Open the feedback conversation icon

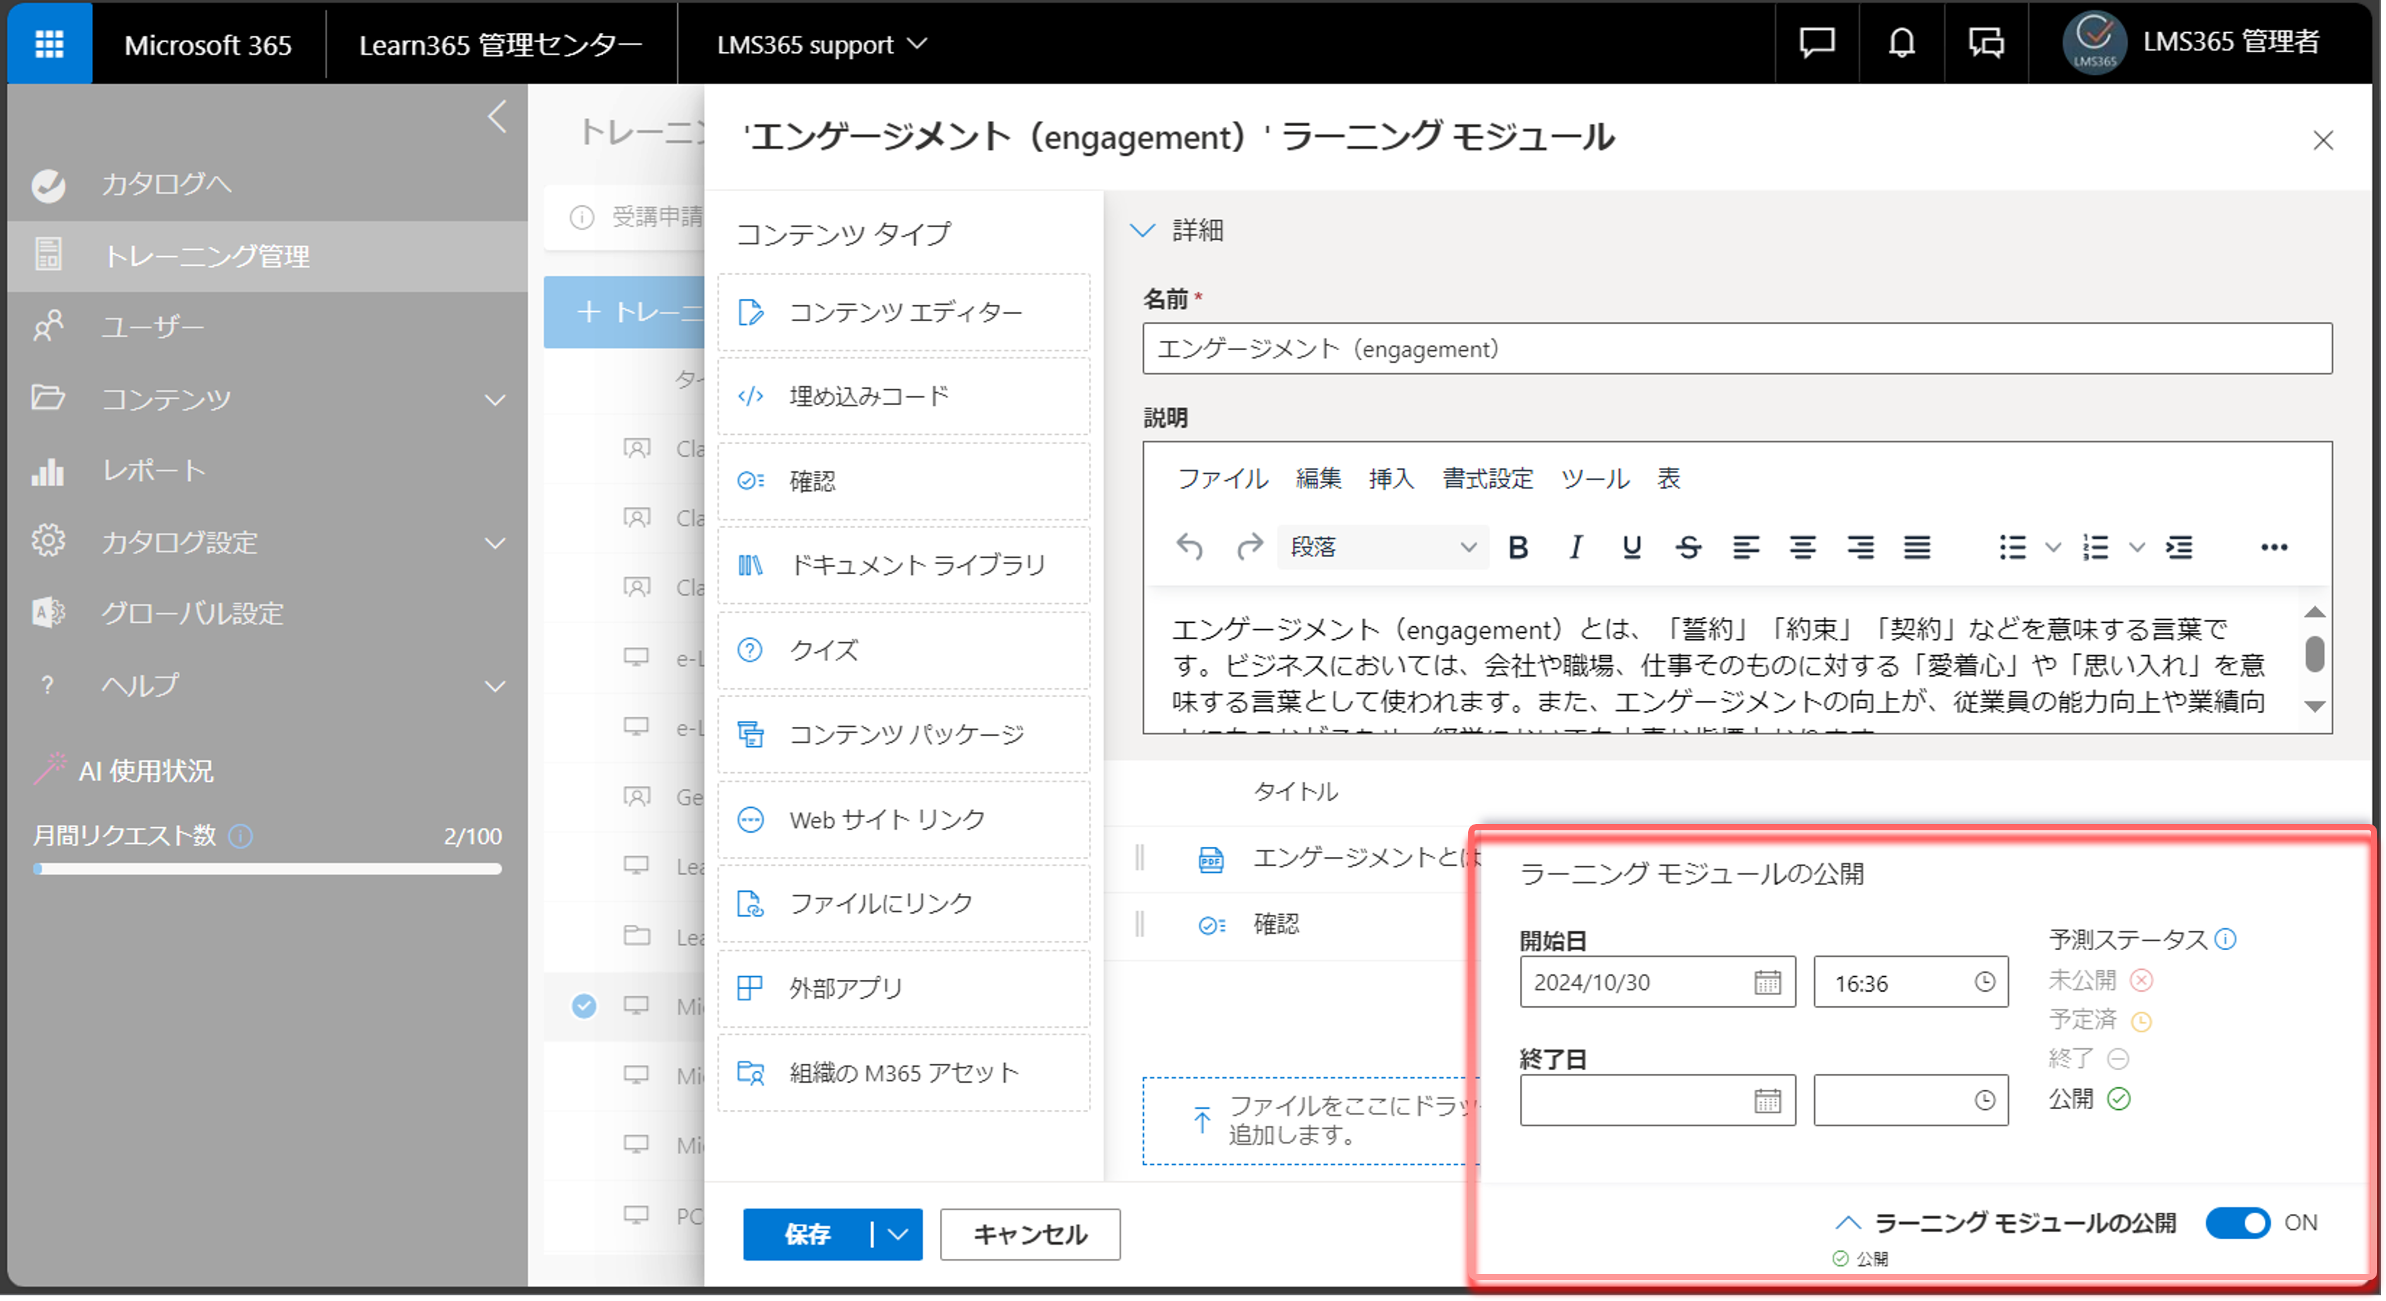[x=1986, y=43]
